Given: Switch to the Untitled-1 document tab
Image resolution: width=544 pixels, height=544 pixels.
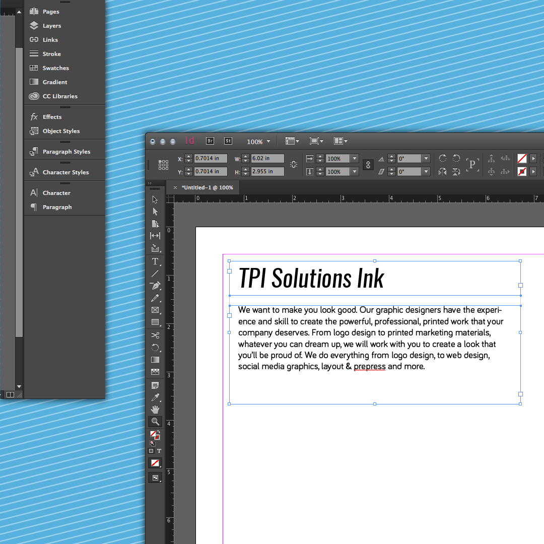Looking at the screenshot, I should tap(208, 187).
